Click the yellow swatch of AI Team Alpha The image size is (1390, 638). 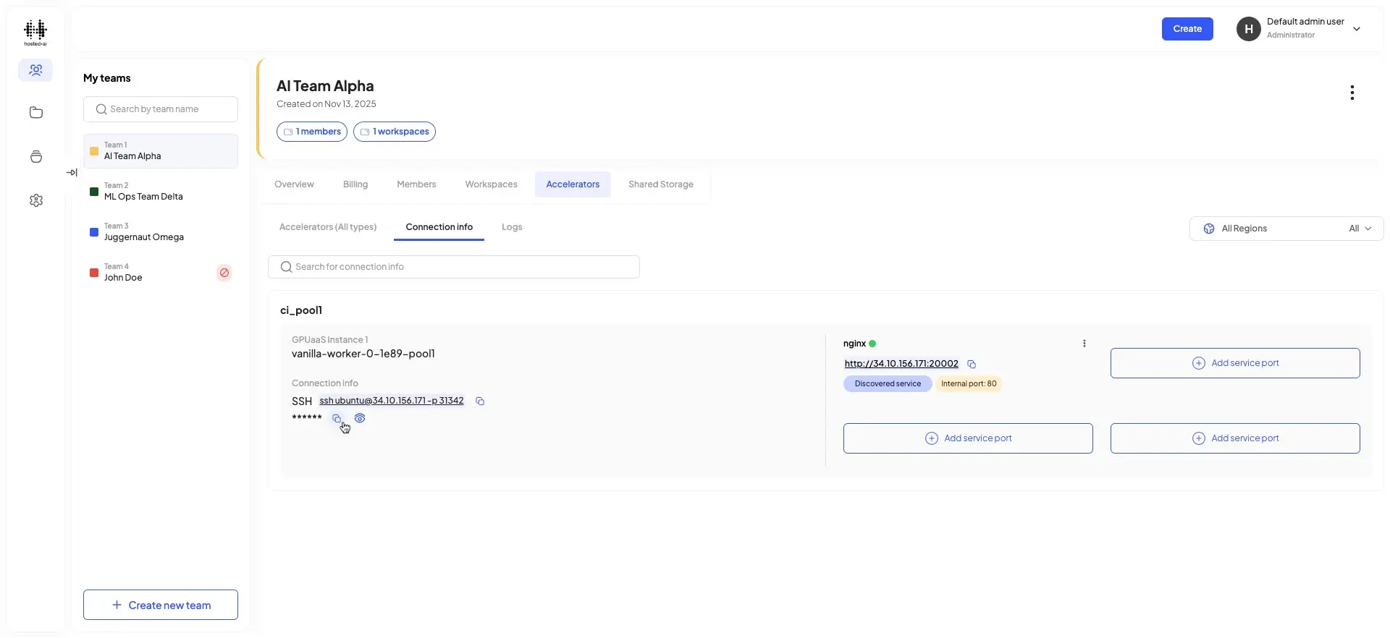point(94,151)
